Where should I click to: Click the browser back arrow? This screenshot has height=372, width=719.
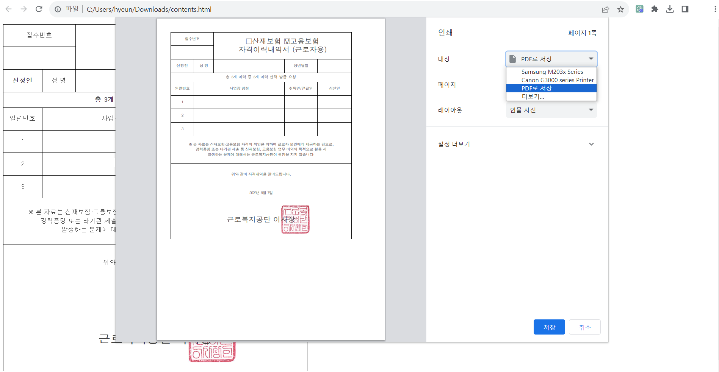[x=8, y=9]
